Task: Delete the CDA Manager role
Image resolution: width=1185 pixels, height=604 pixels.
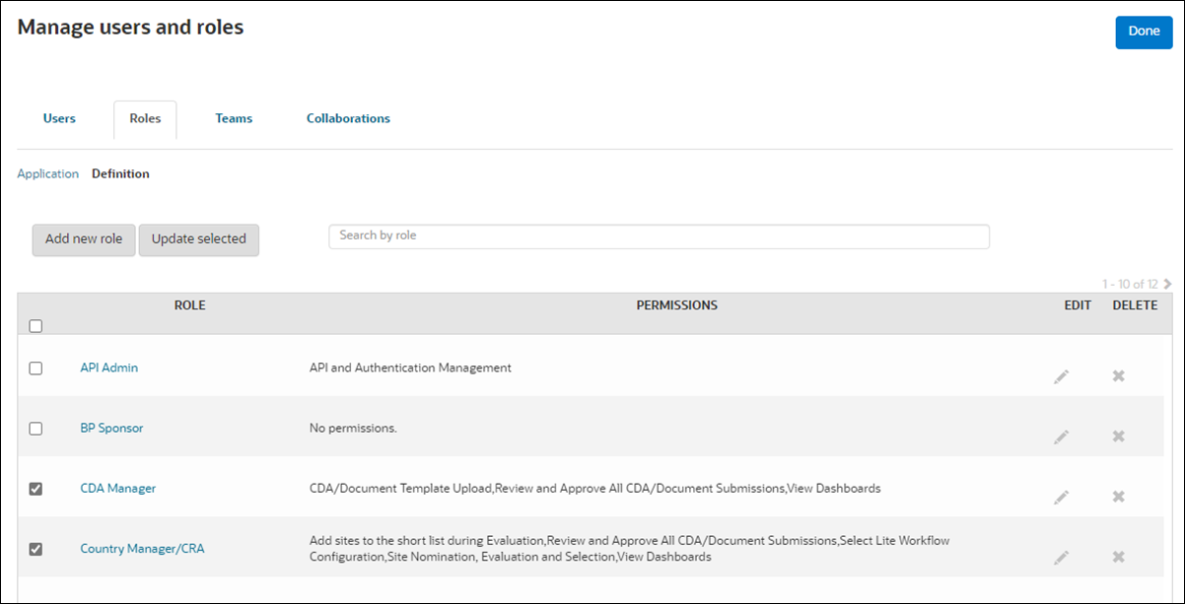Action: pyautogui.click(x=1119, y=498)
